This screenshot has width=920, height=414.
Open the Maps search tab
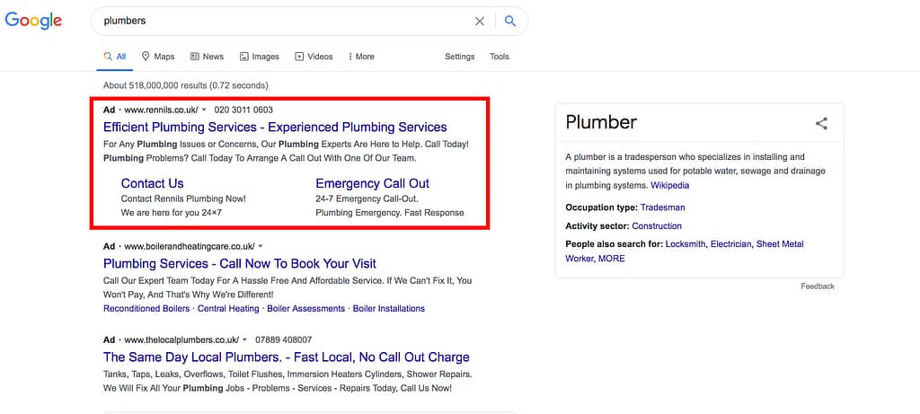pos(158,57)
